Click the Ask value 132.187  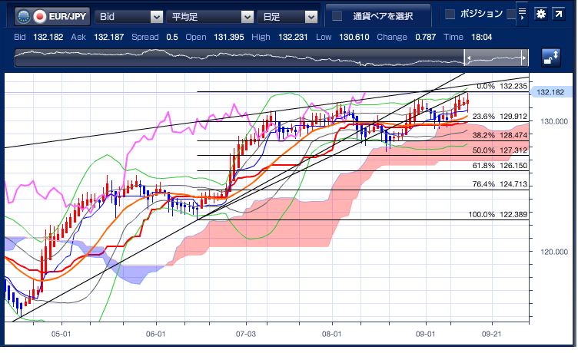(108, 37)
